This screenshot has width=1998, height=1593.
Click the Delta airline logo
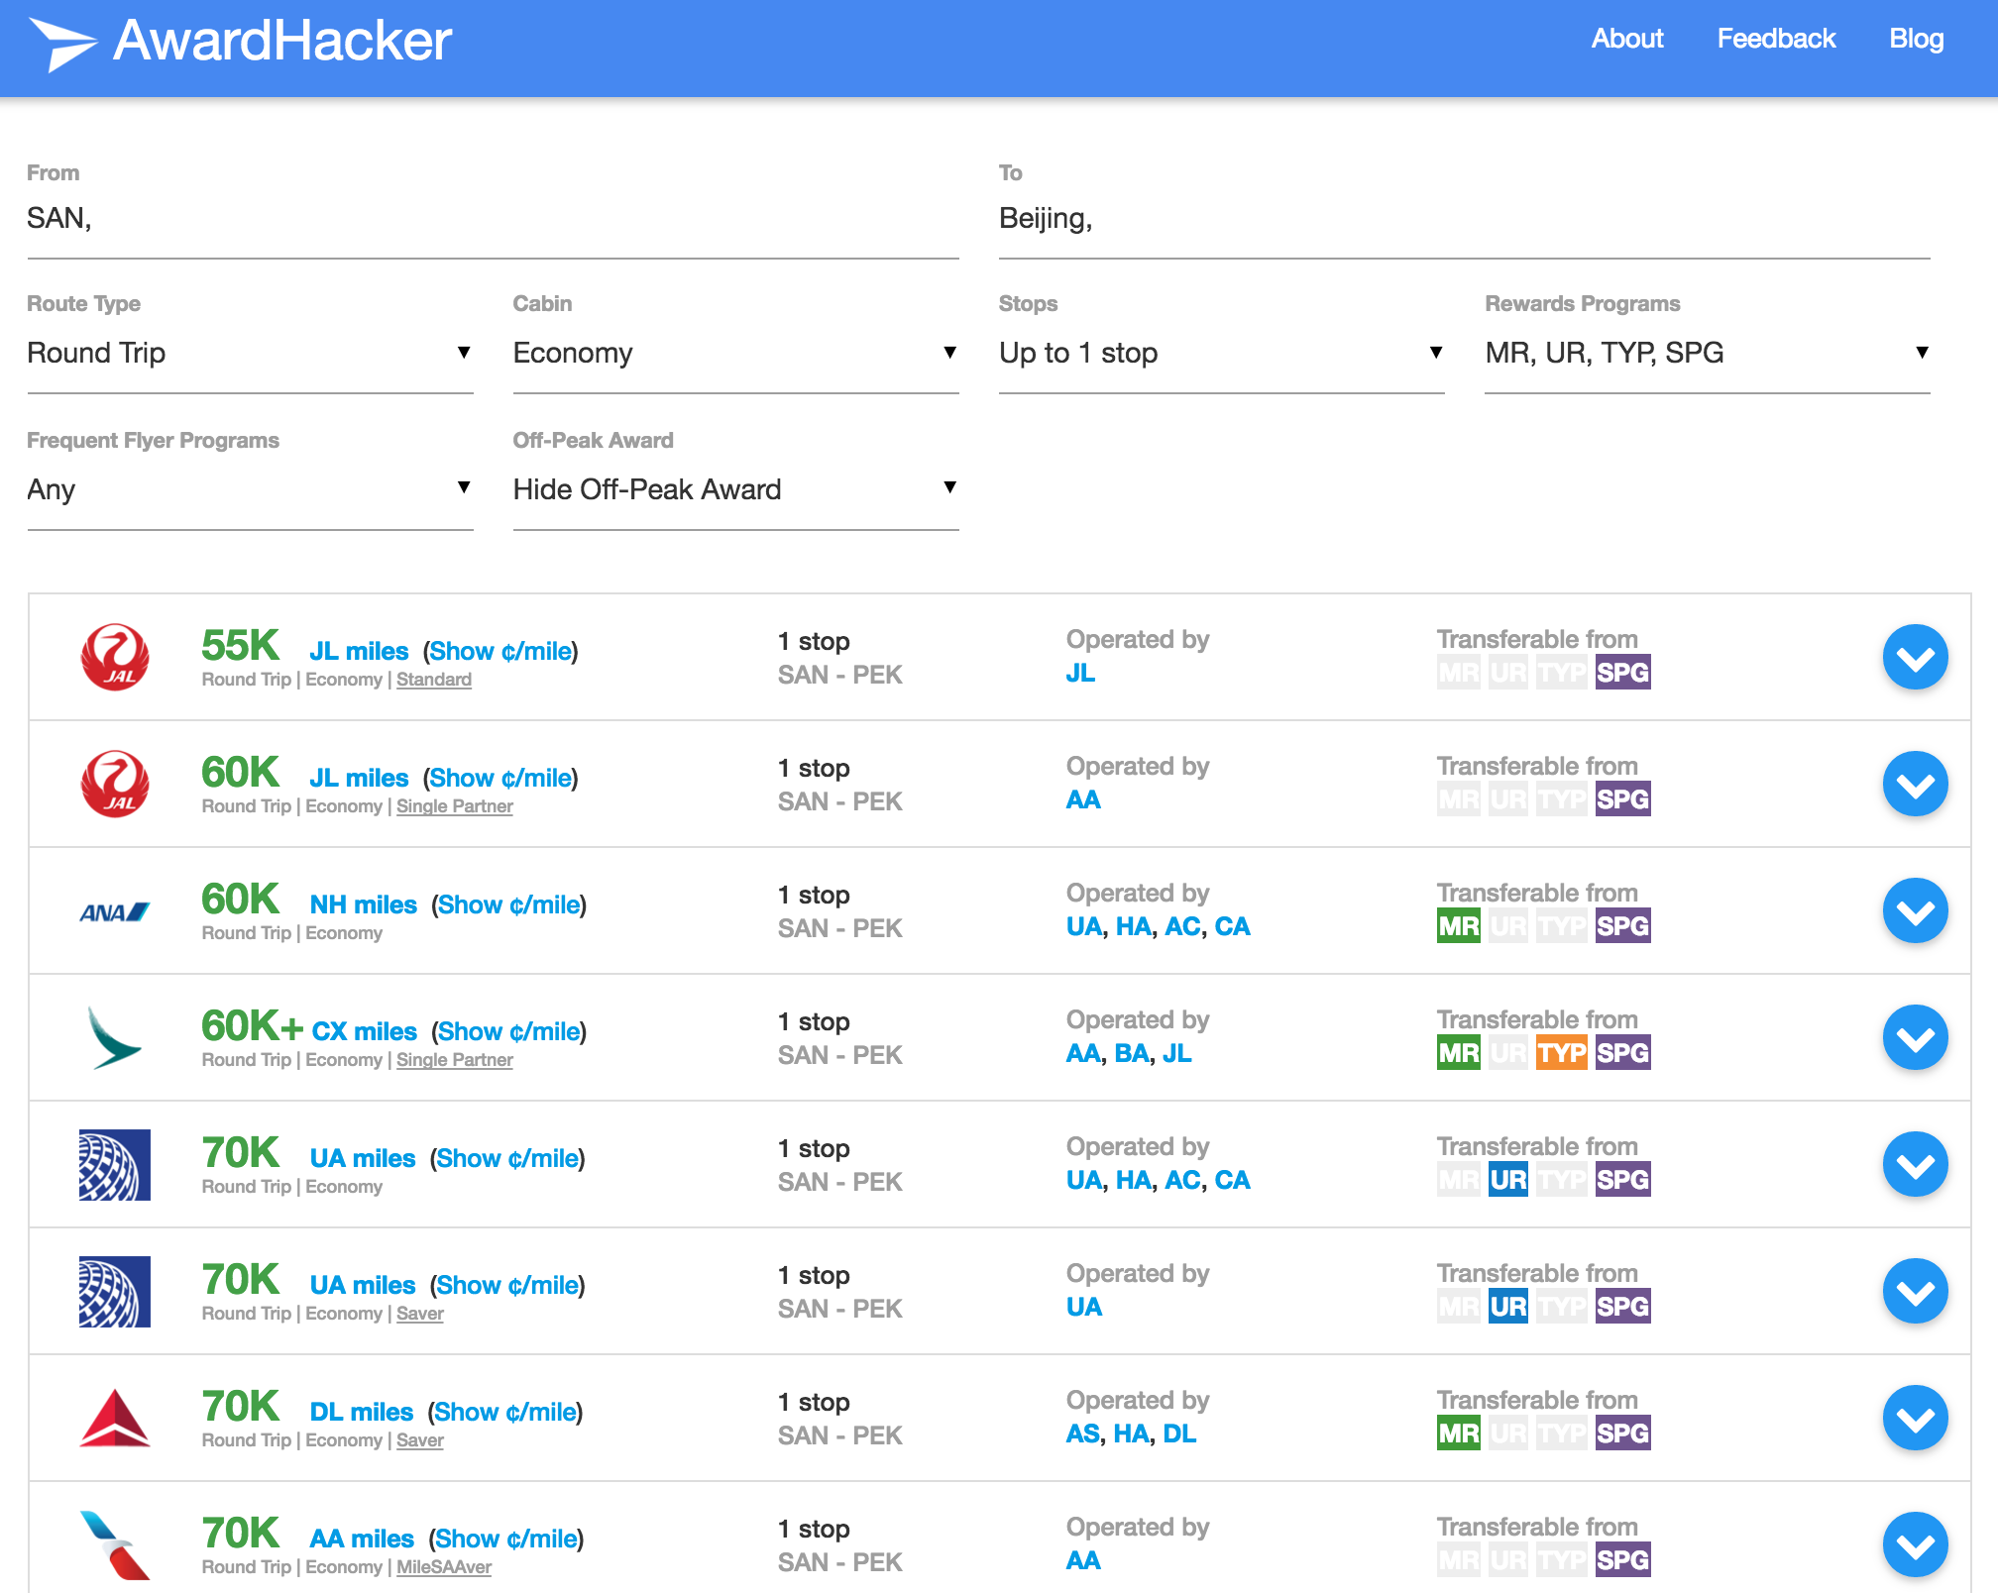[115, 1418]
